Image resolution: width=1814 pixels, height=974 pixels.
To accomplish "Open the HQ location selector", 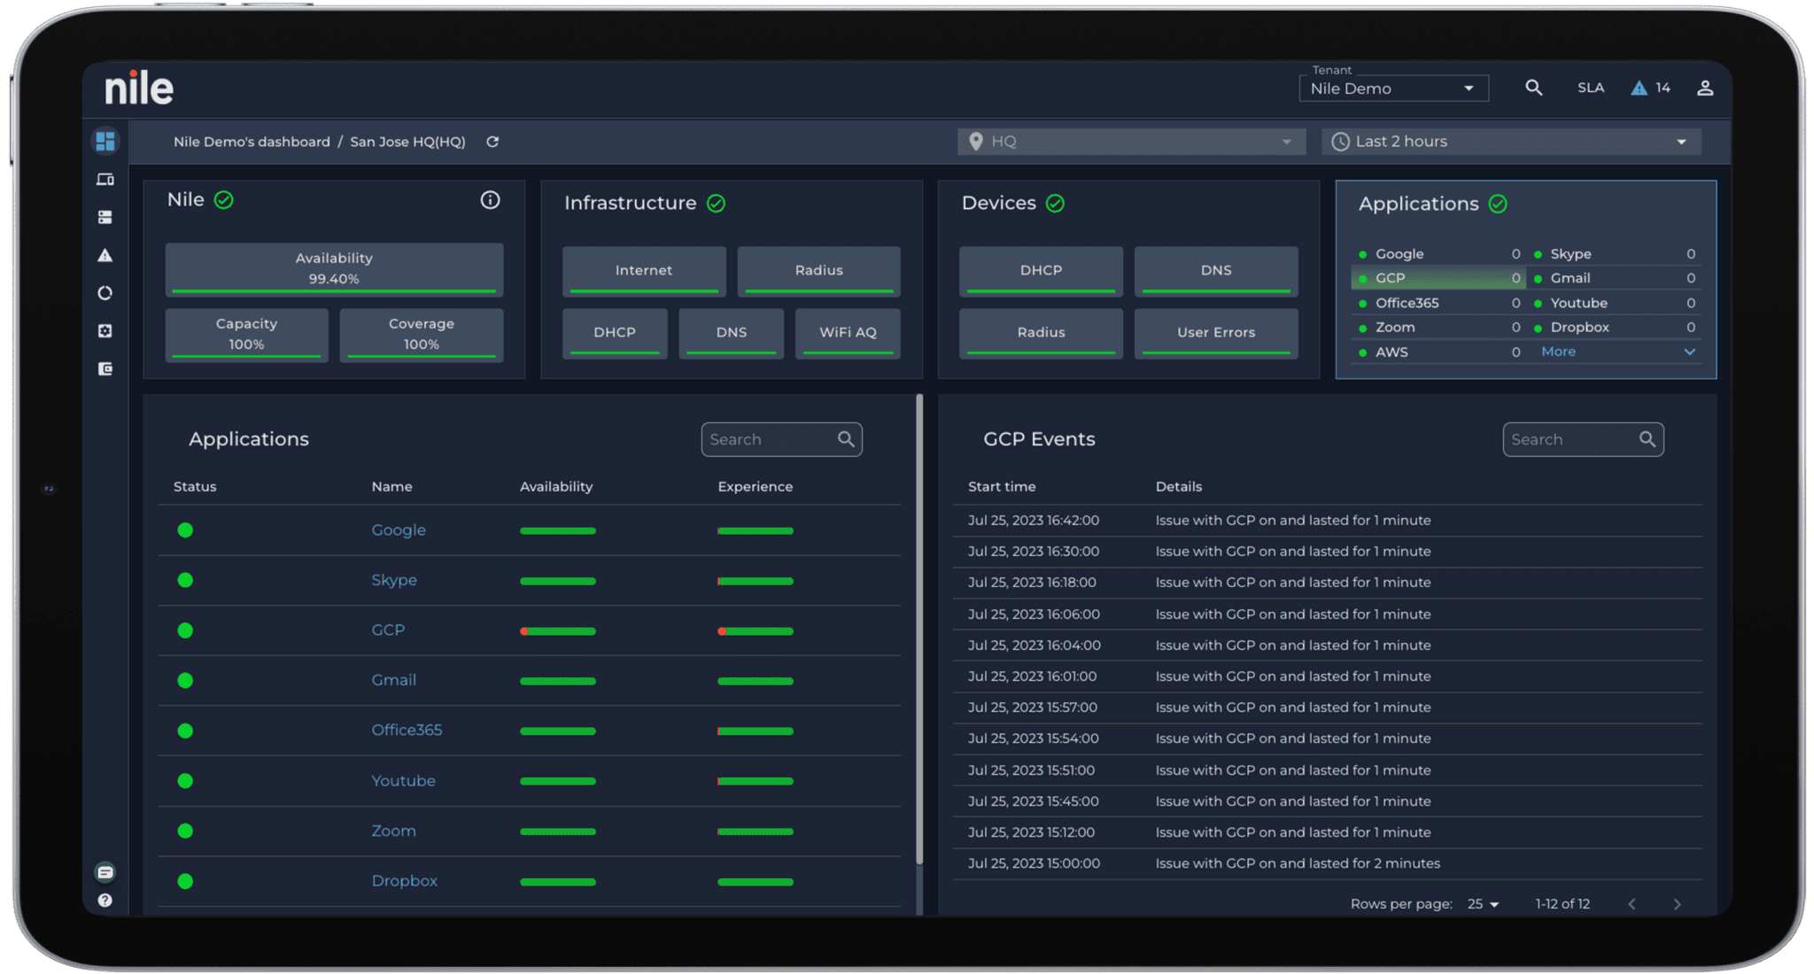I will point(1131,141).
